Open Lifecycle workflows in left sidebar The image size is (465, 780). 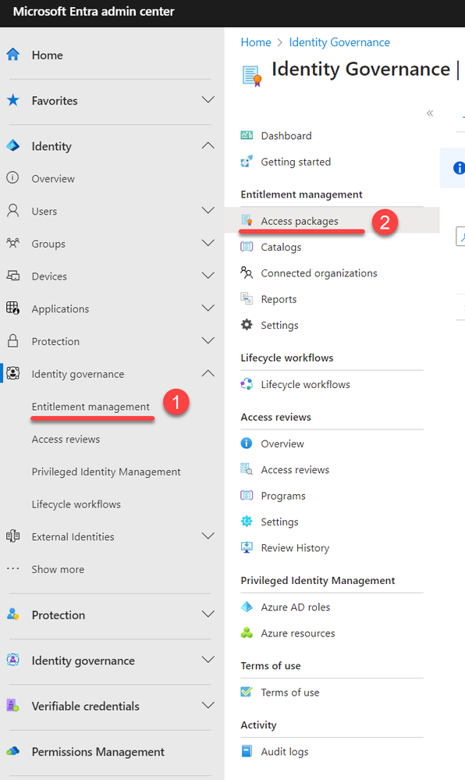(76, 504)
